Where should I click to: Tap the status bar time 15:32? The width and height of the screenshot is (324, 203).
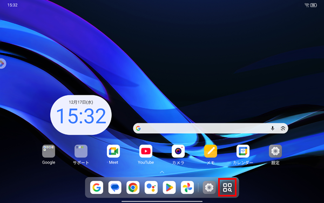[12, 5]
